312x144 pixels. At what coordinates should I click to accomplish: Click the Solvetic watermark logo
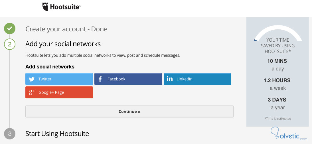pos(288,135)
